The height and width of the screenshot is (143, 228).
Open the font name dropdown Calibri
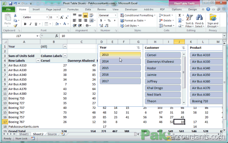coord(47,17)
